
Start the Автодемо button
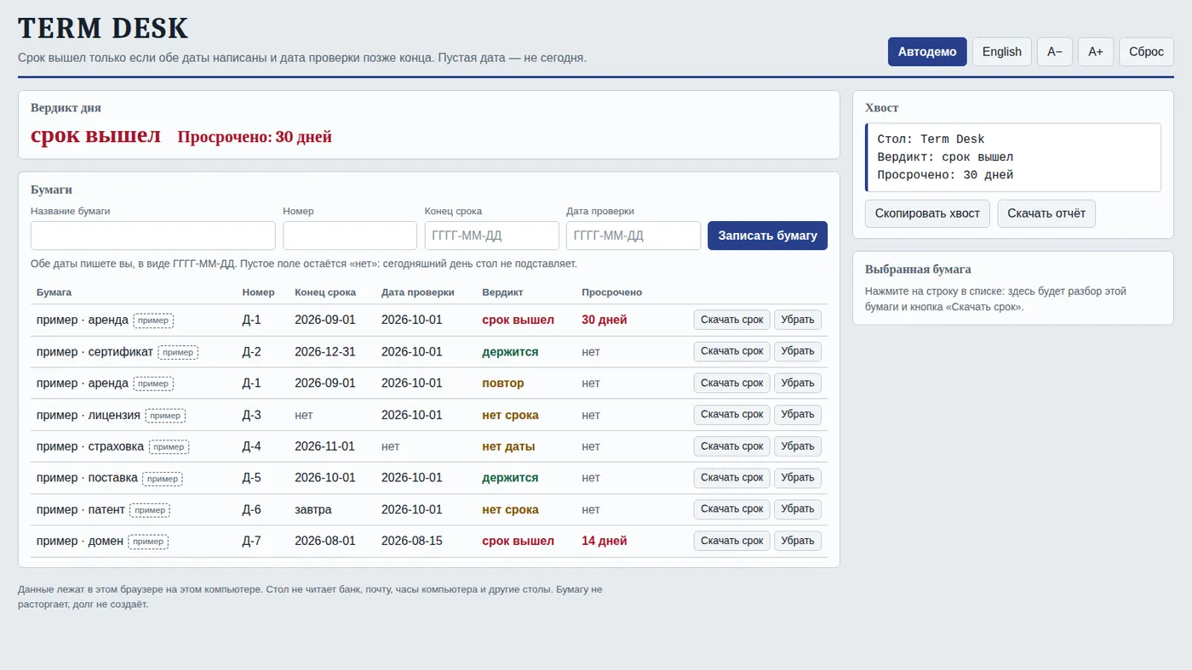pos(927,52)
